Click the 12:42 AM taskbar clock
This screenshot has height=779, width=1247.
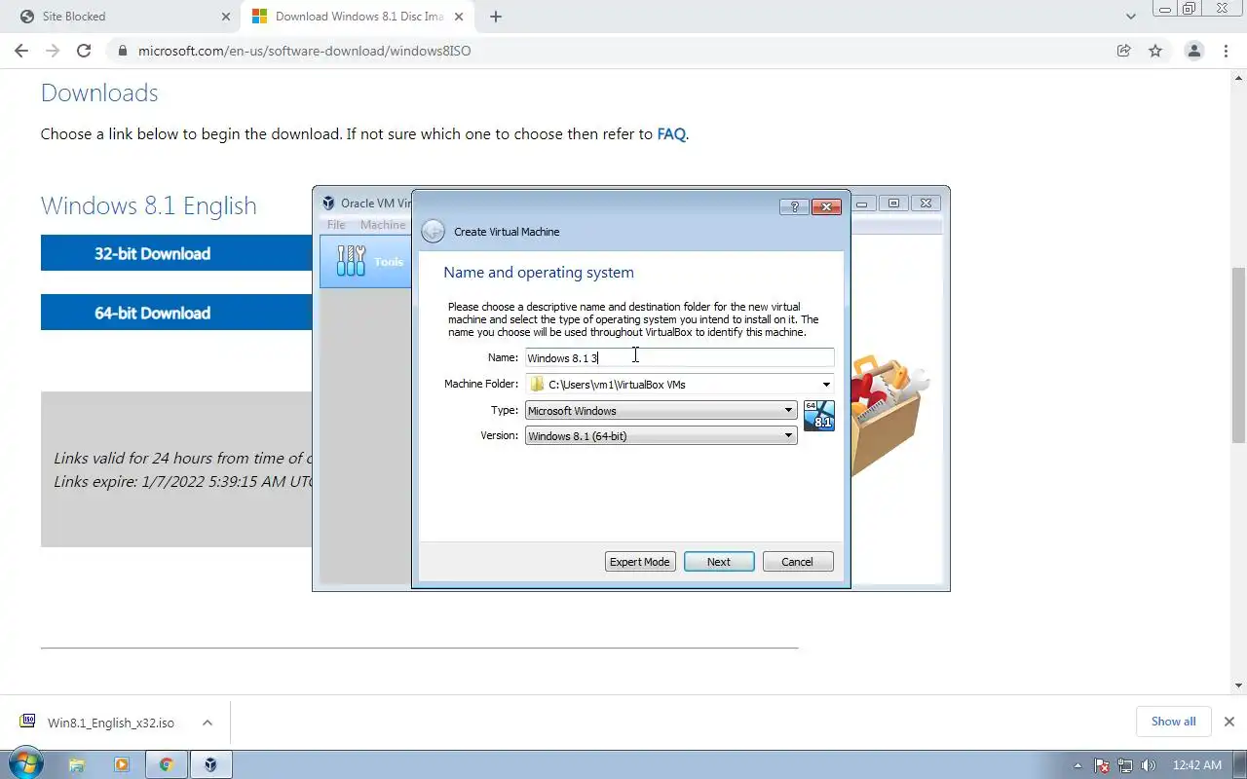[x=1197, y=765]
